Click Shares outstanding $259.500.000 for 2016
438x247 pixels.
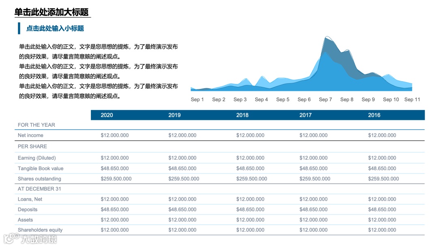tap(384, 179)
